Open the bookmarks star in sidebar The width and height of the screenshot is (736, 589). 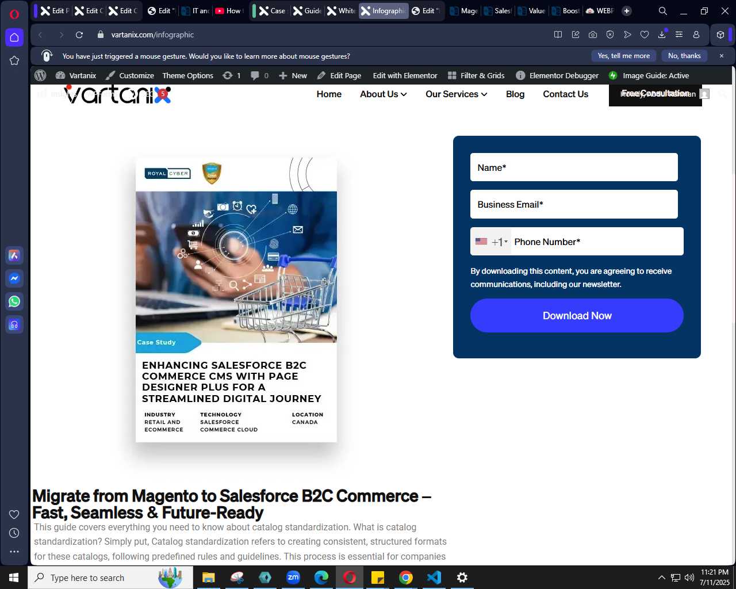point(14,60)
